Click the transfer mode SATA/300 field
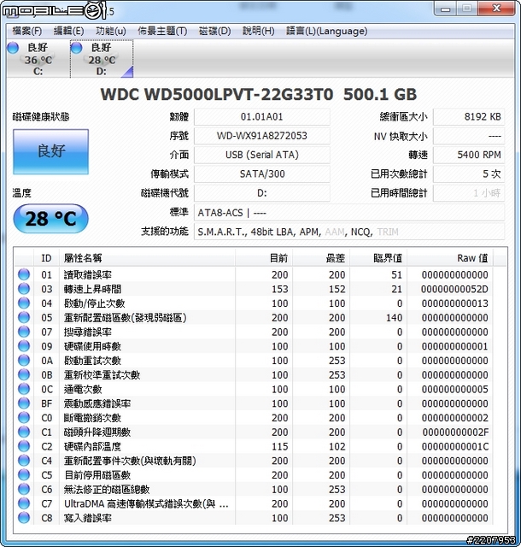 click(x=262, y=174)
